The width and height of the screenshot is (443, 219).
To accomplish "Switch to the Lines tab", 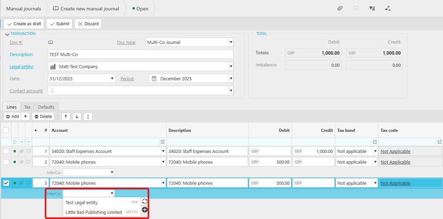I will click(12, 107).
